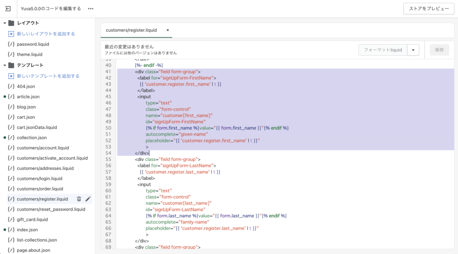This screenshot has width=458, height=254.
Task: Click line 40 endif code
Action: tap(149, 65)
